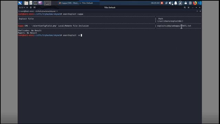This screenshot has width=220, height=124.
Task: Click the log out icon in the panel
Action: click(190, 3)
